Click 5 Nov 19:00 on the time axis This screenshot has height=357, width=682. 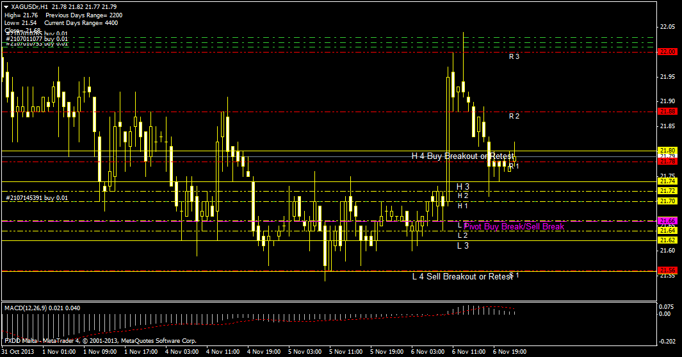click(387, 352)
